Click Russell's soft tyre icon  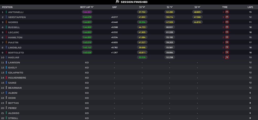coord(227,27)
